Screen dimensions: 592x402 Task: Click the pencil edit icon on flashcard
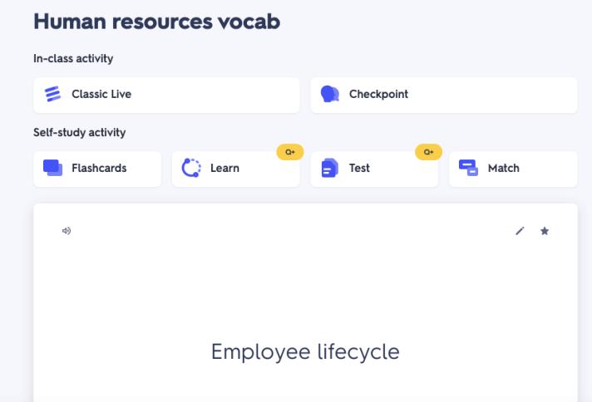point(520,231)
